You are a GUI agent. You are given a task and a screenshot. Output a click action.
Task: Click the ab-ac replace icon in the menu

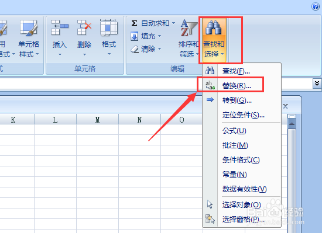(x=210, y=85)
